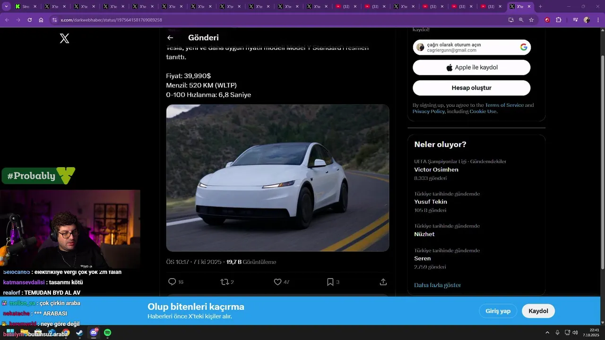The height and width of the screenshot is (340, 605).
Task: Open the red extension icon
Action: (x=547, y=20)
